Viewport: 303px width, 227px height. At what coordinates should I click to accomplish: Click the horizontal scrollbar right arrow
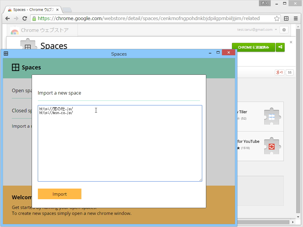tap(293, 222)
